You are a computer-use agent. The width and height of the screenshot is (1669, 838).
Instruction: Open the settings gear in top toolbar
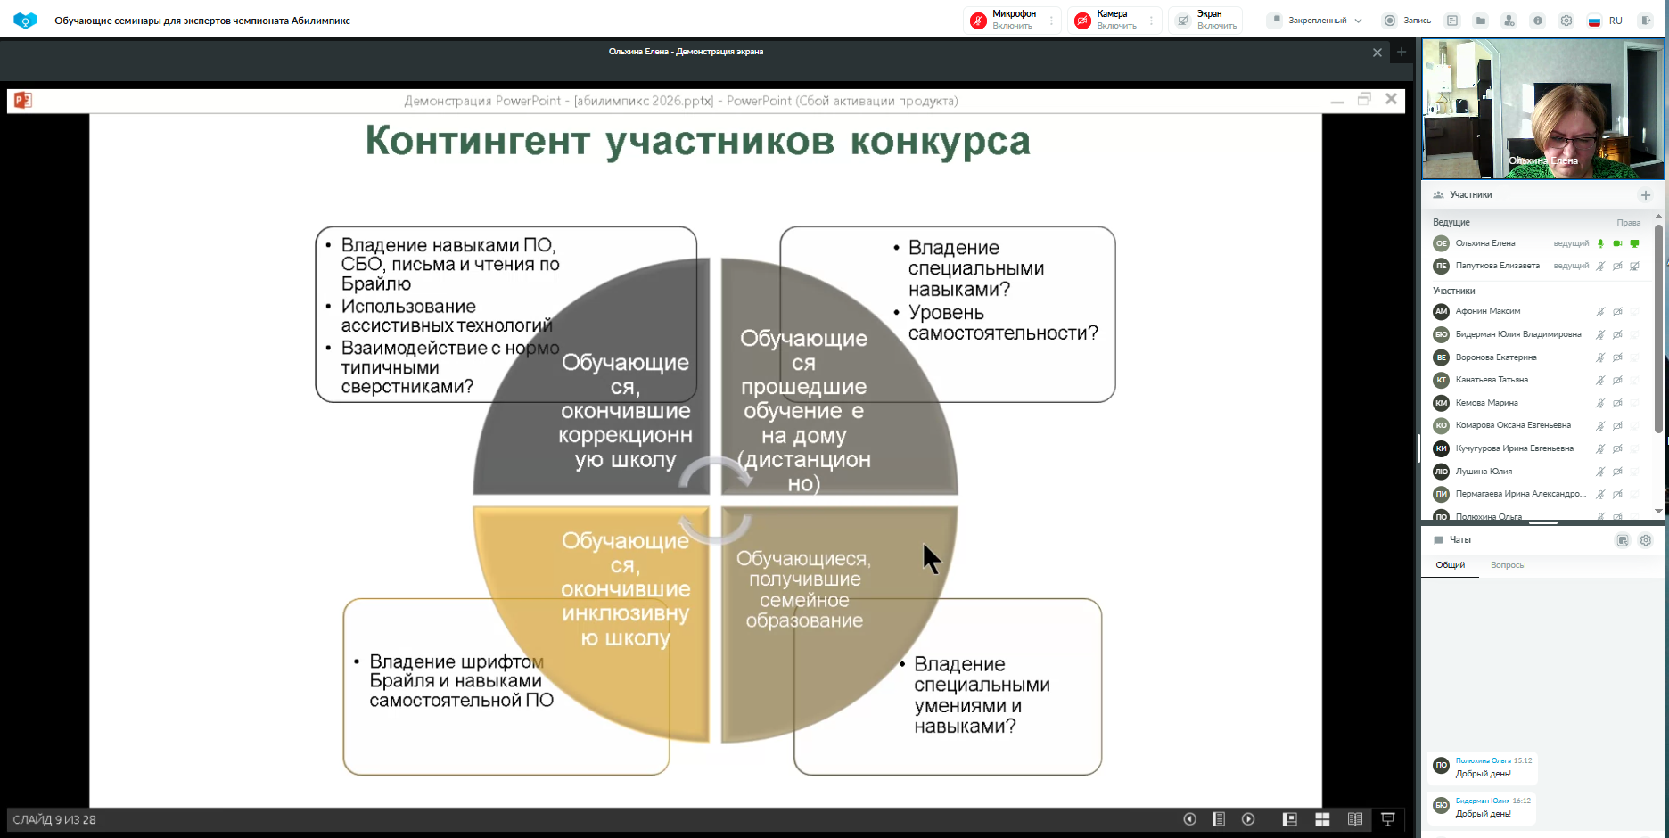(1566, 21)
